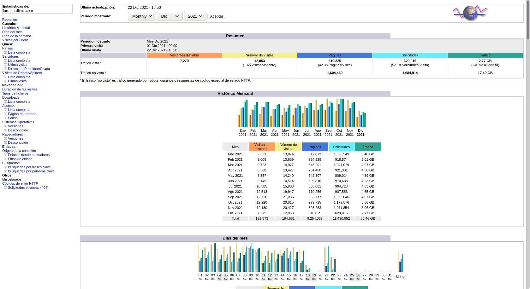
Task: Click the Códigos de error HTTP link
Action: pos(20,183)
